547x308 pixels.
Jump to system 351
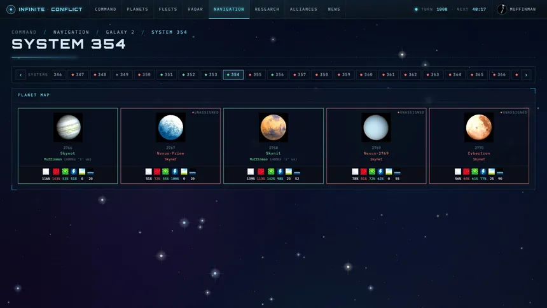click(x=167, y=74)
